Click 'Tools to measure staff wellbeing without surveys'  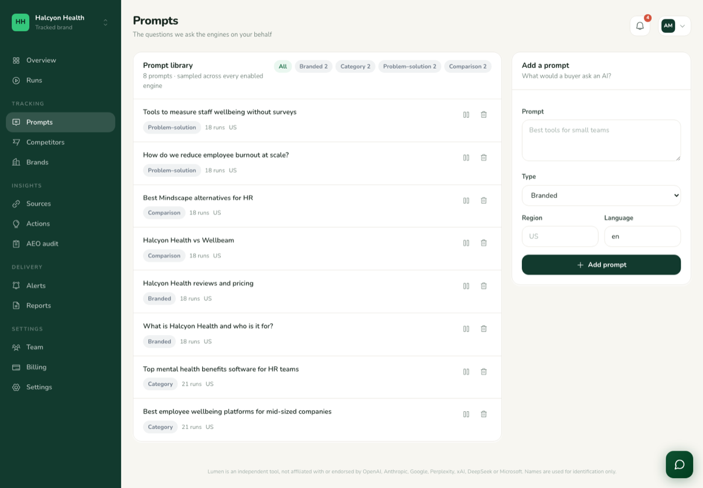[220, 112]
